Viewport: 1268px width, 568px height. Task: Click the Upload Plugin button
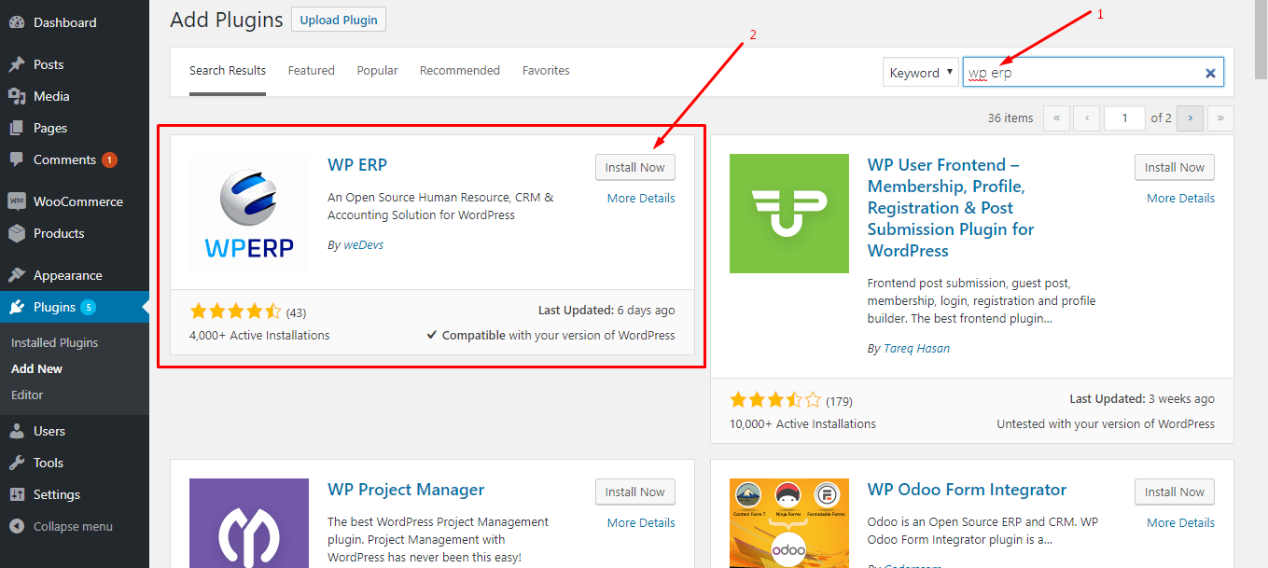[x=339, y=20]
